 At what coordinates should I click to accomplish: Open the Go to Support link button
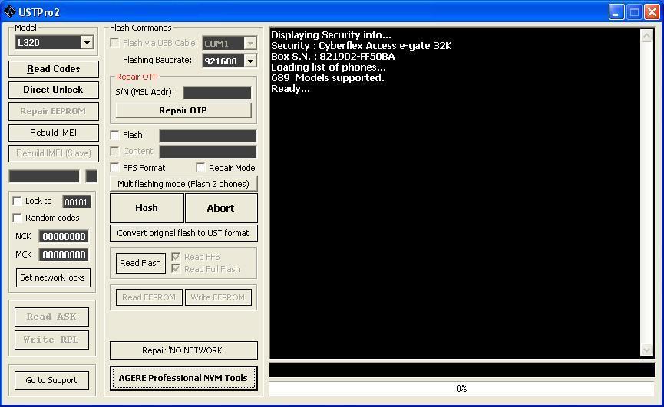coord(51,380)
